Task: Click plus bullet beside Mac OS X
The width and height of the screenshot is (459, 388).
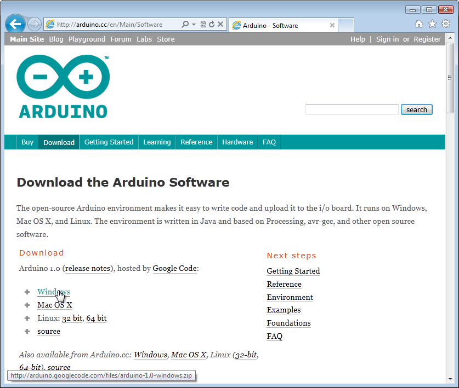Action: pos(27,305)
